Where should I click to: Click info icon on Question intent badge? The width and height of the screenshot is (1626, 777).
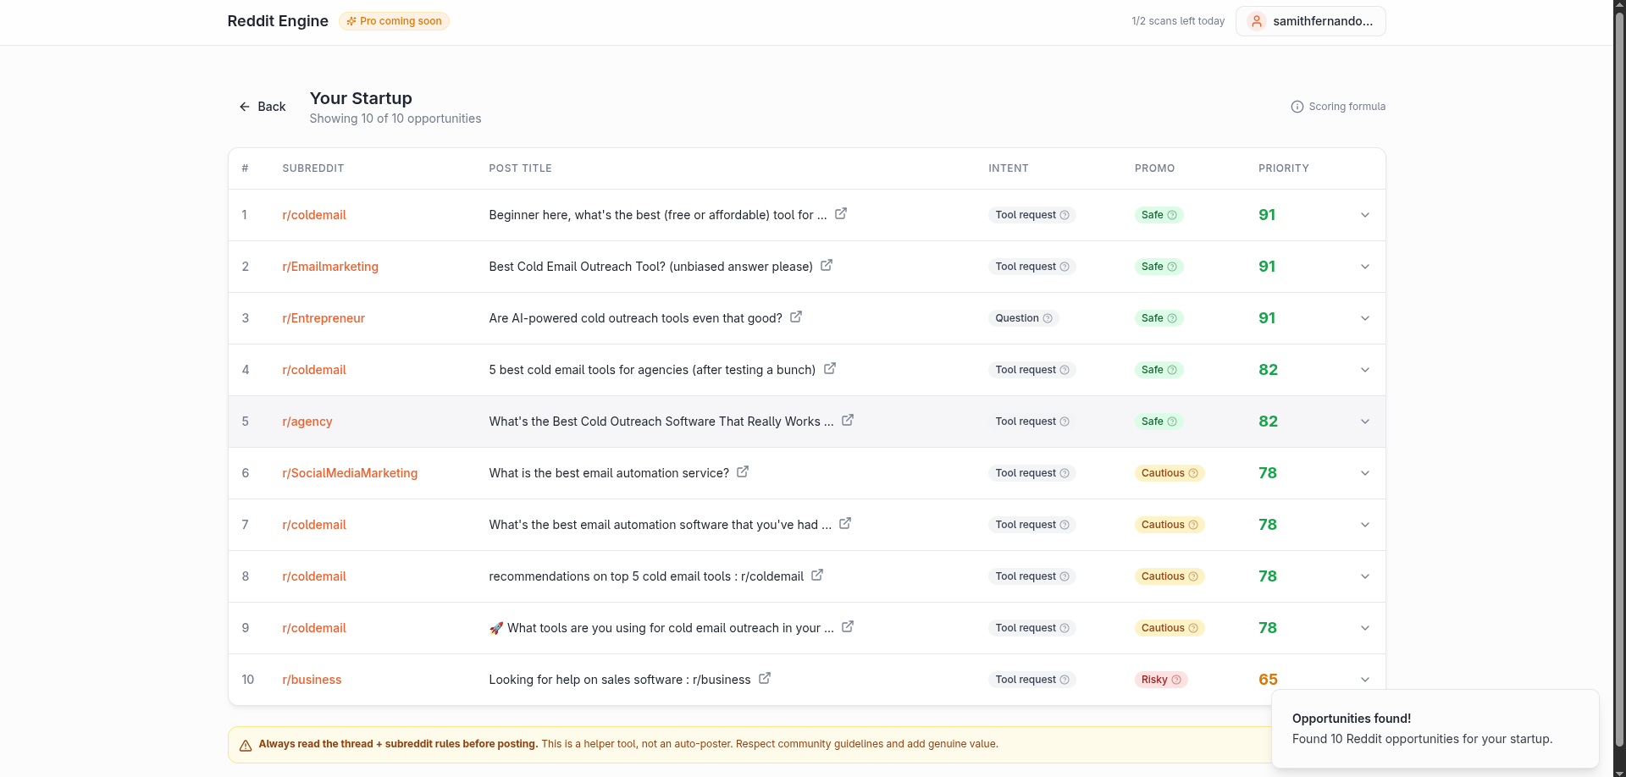coord(1048,318)
